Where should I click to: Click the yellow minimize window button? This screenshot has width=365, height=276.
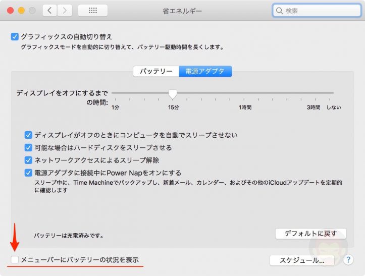click(21, 11)
